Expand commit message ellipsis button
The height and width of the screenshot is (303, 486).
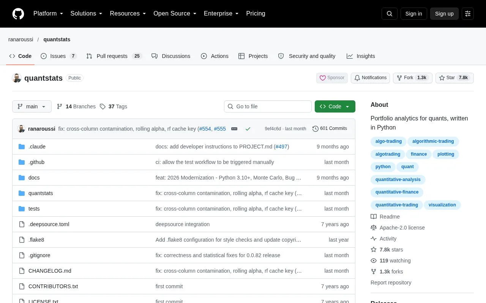[234, 129]
